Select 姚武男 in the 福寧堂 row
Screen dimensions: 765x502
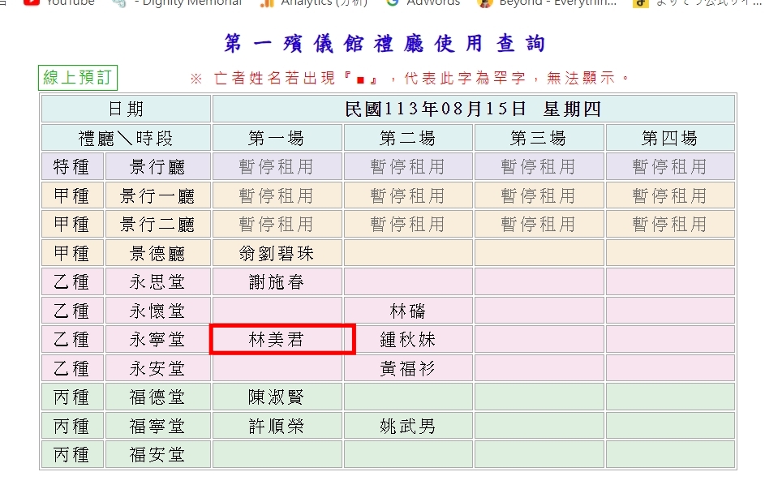point(408,427)
